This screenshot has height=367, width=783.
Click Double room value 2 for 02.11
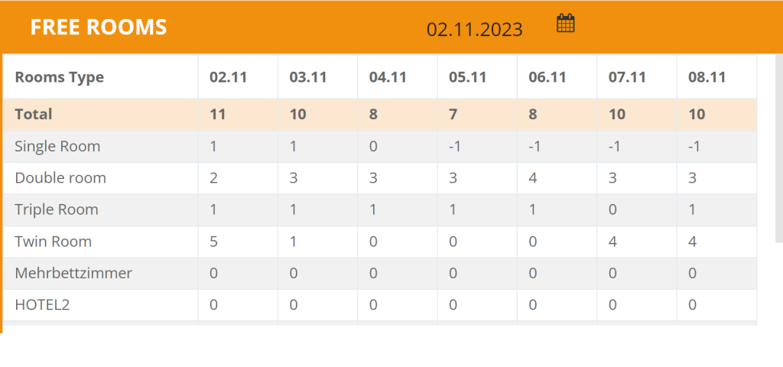click(214, 178)
